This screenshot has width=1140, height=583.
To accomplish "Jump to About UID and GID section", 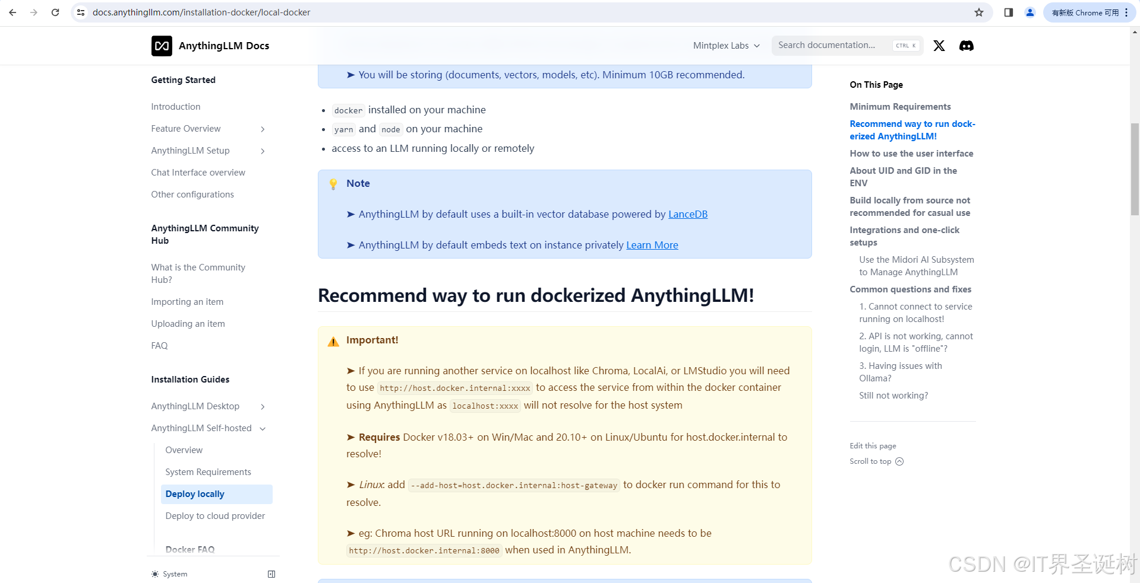I will click(x=903, y=177).
